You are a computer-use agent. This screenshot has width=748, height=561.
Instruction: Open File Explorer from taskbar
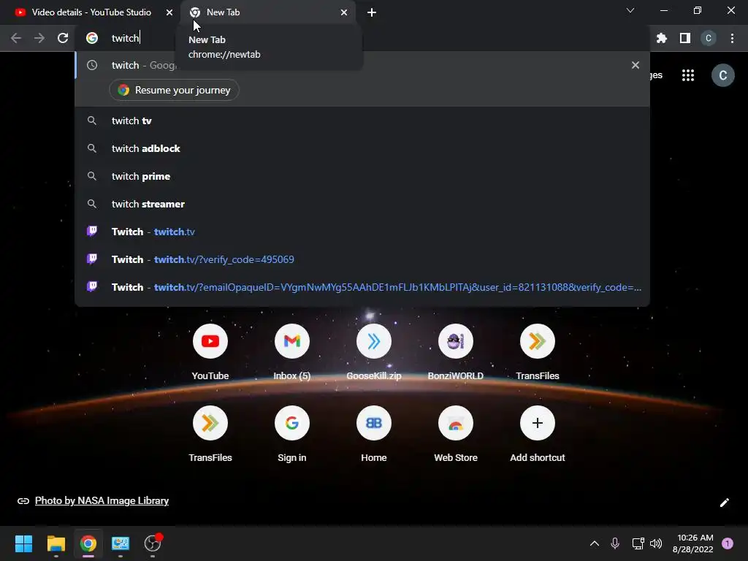coord(56,543)
